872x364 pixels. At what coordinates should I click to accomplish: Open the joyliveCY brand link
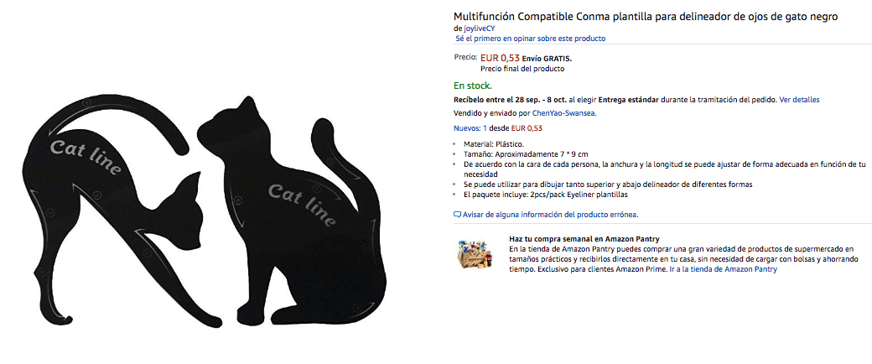click(480, 29)
